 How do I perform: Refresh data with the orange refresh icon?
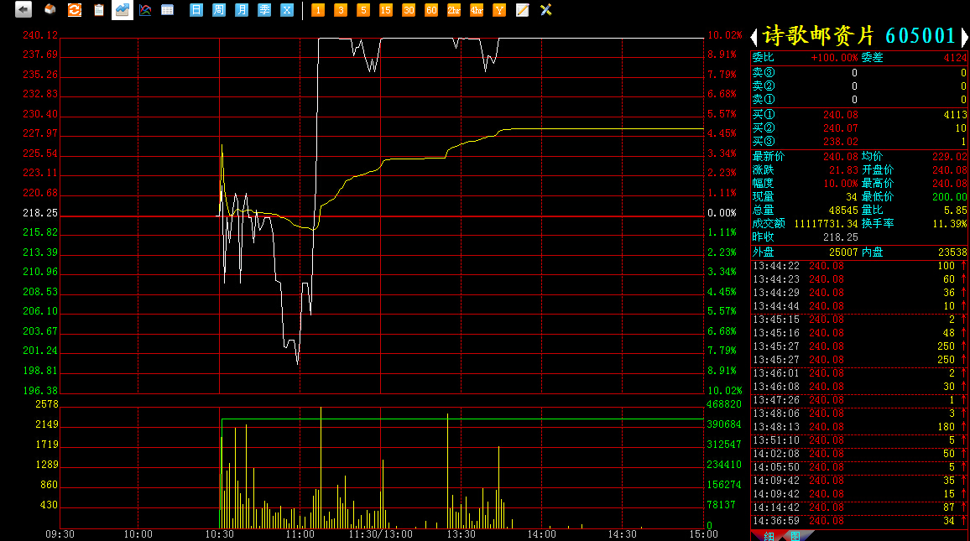(x=74, y=10)
